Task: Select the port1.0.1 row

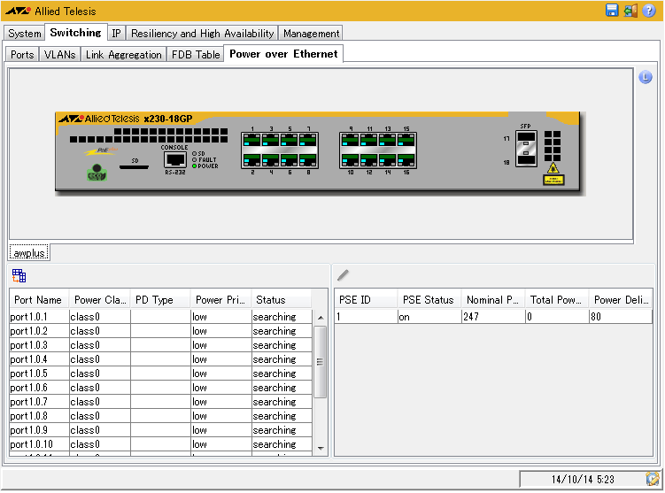Action: pos(161,317)
